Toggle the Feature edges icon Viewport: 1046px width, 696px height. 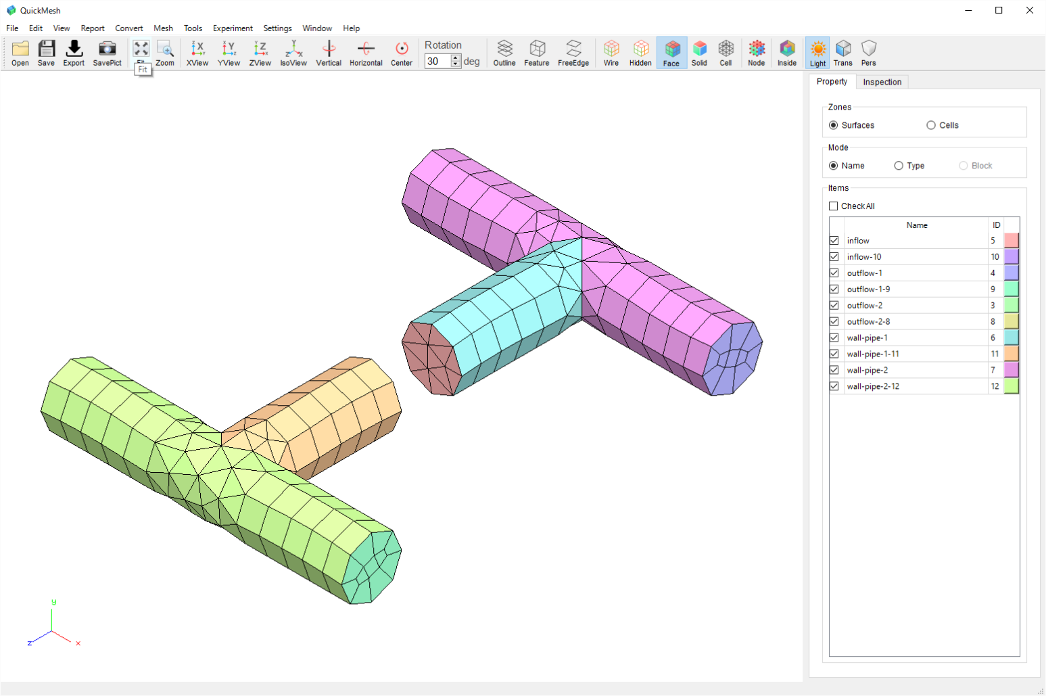pyautogui.click(x=537, y=53)
